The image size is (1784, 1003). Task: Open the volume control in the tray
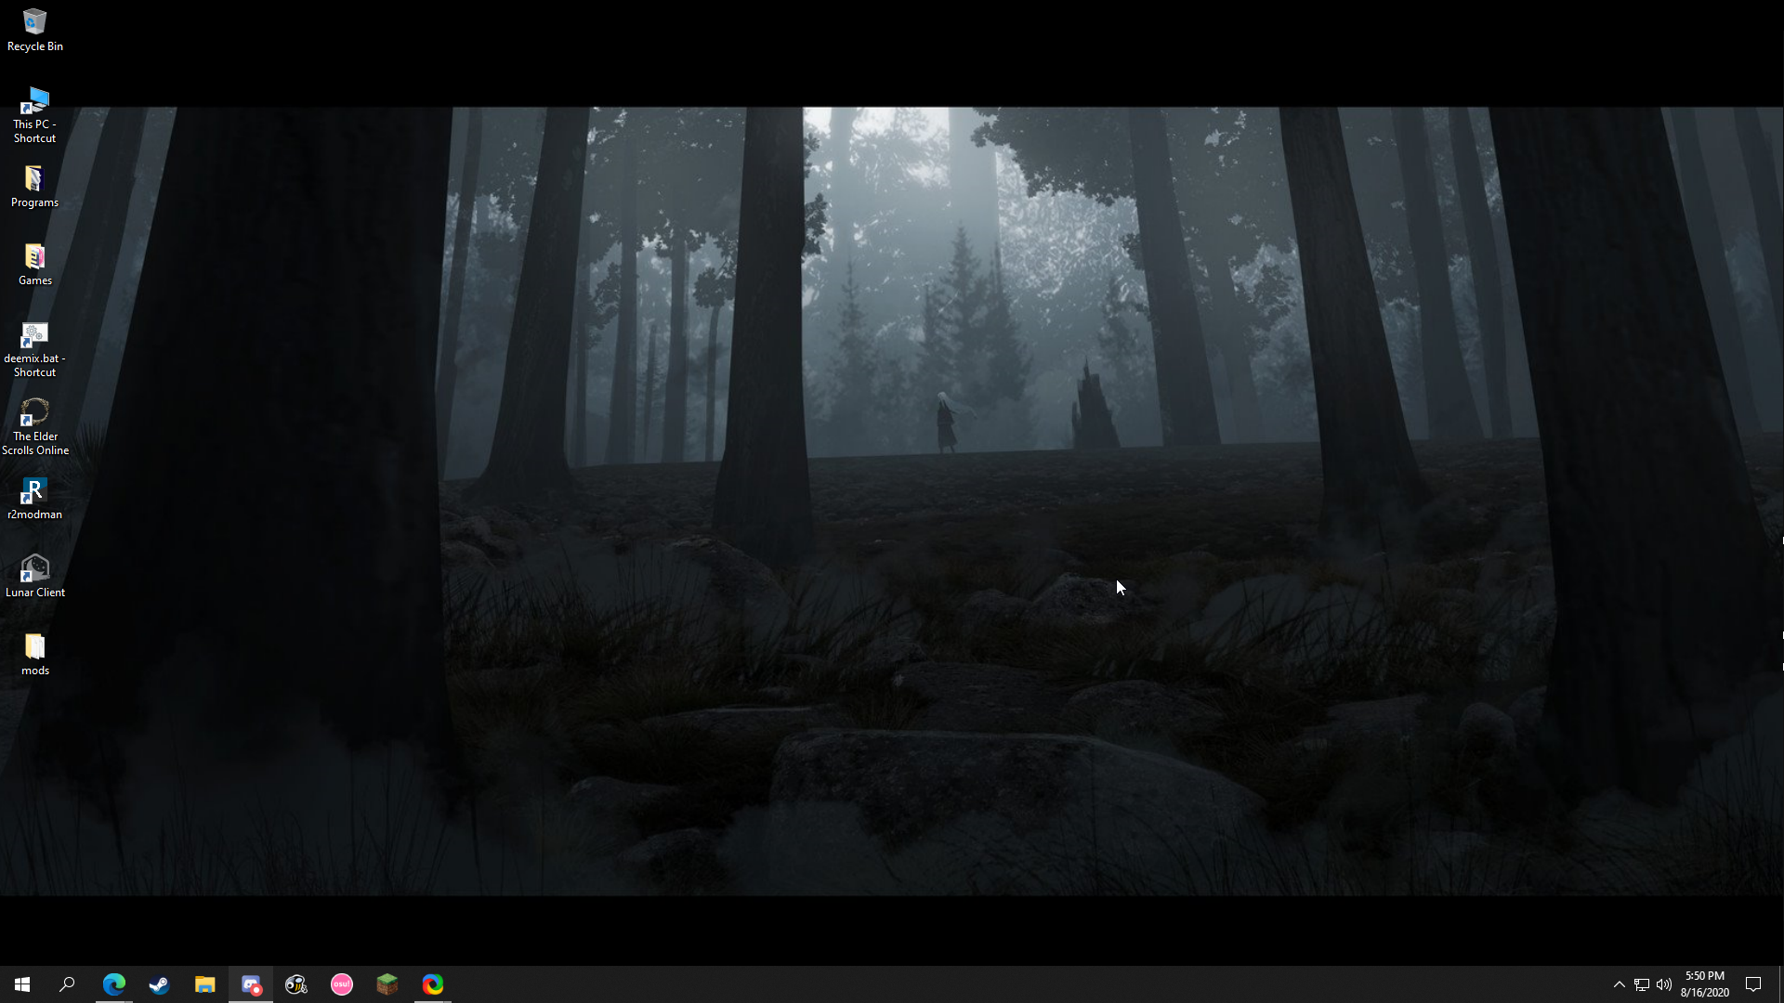tap(1664, 984)
